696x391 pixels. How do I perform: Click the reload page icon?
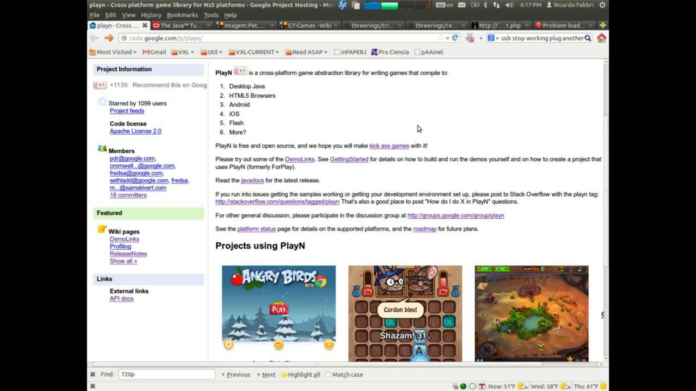[x=455, y=38]
